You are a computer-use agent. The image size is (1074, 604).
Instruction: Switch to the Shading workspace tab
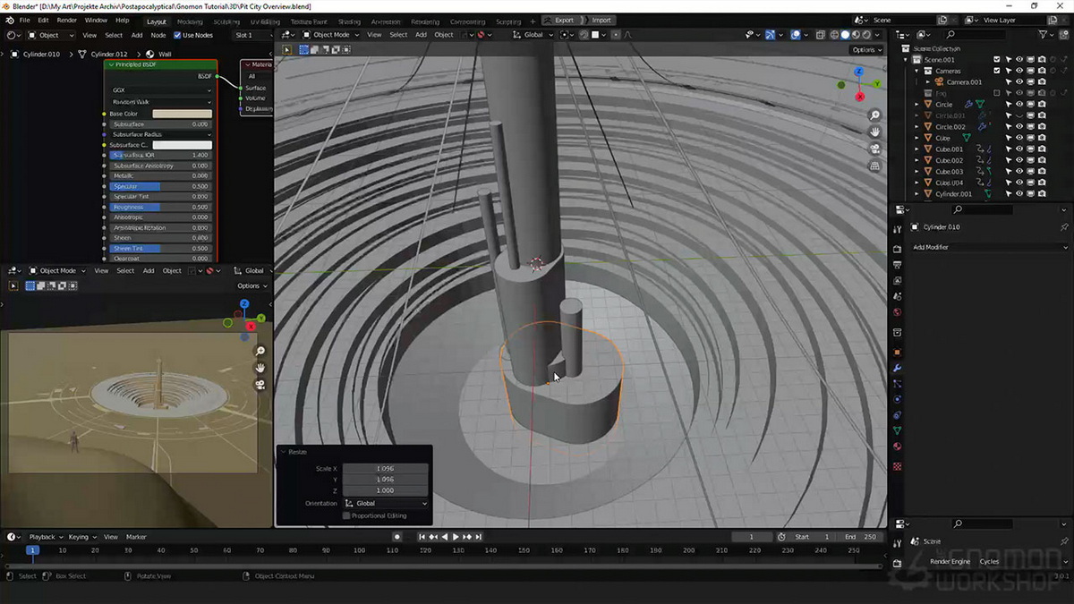(x=349, y=21)
